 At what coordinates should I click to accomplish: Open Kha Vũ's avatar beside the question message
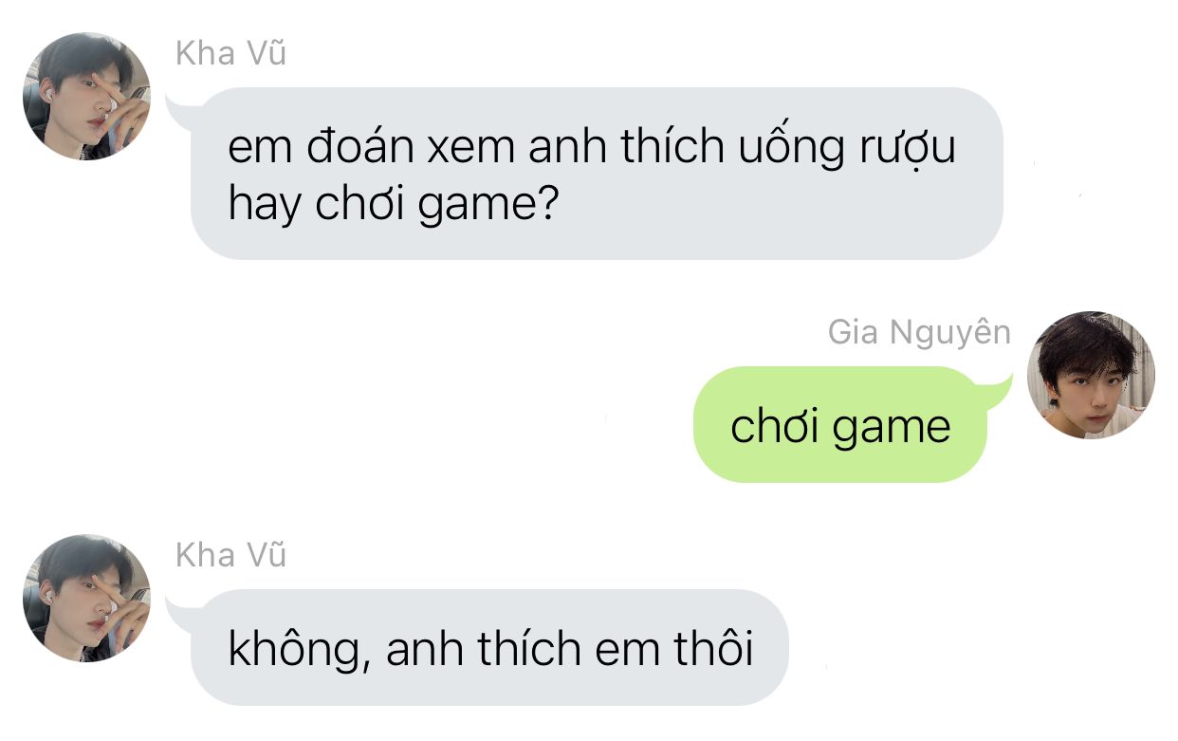point(86,96)
